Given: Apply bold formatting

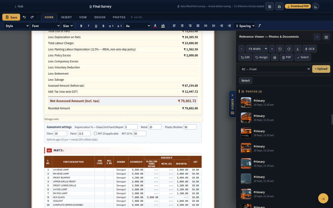Looking at the screenshot, I should pos(81,26).
